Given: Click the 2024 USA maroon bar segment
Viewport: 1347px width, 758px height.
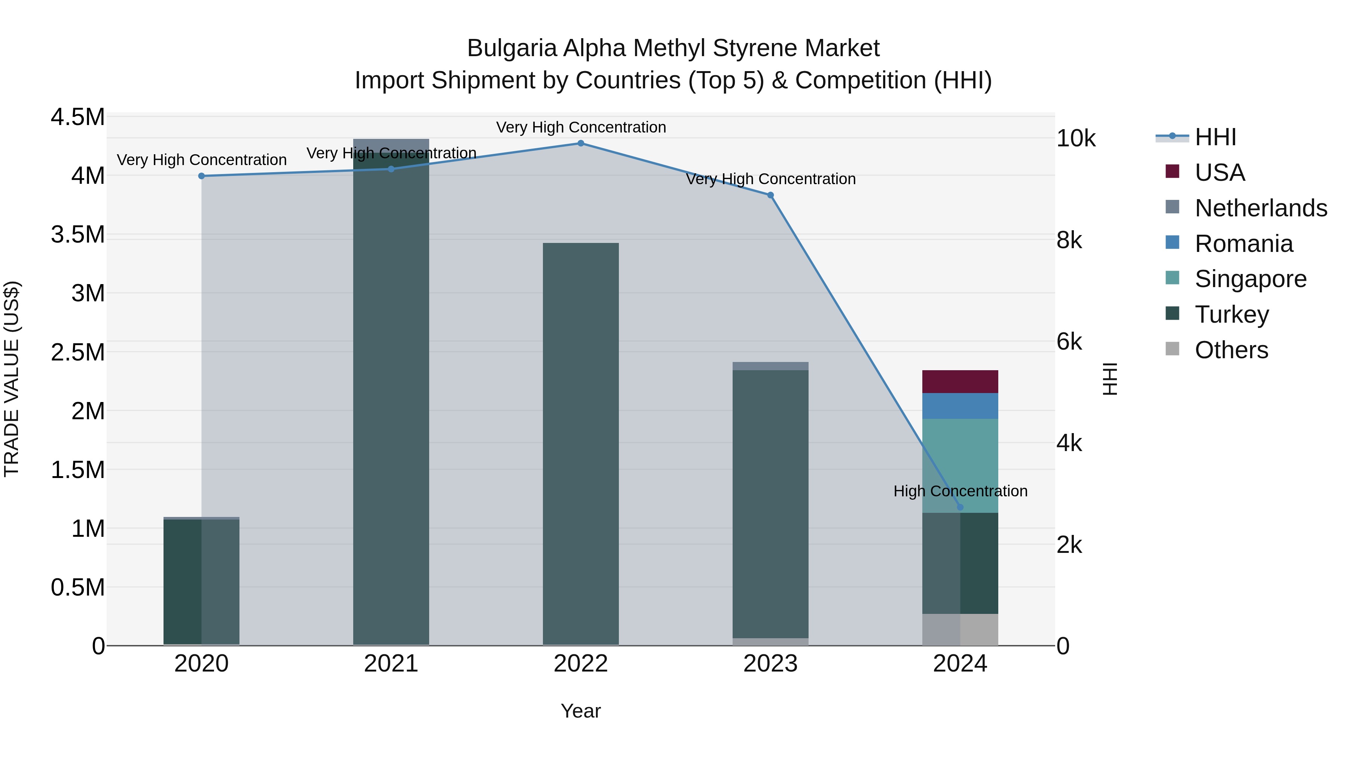Looking at the screenshot, I should (960, 382).
